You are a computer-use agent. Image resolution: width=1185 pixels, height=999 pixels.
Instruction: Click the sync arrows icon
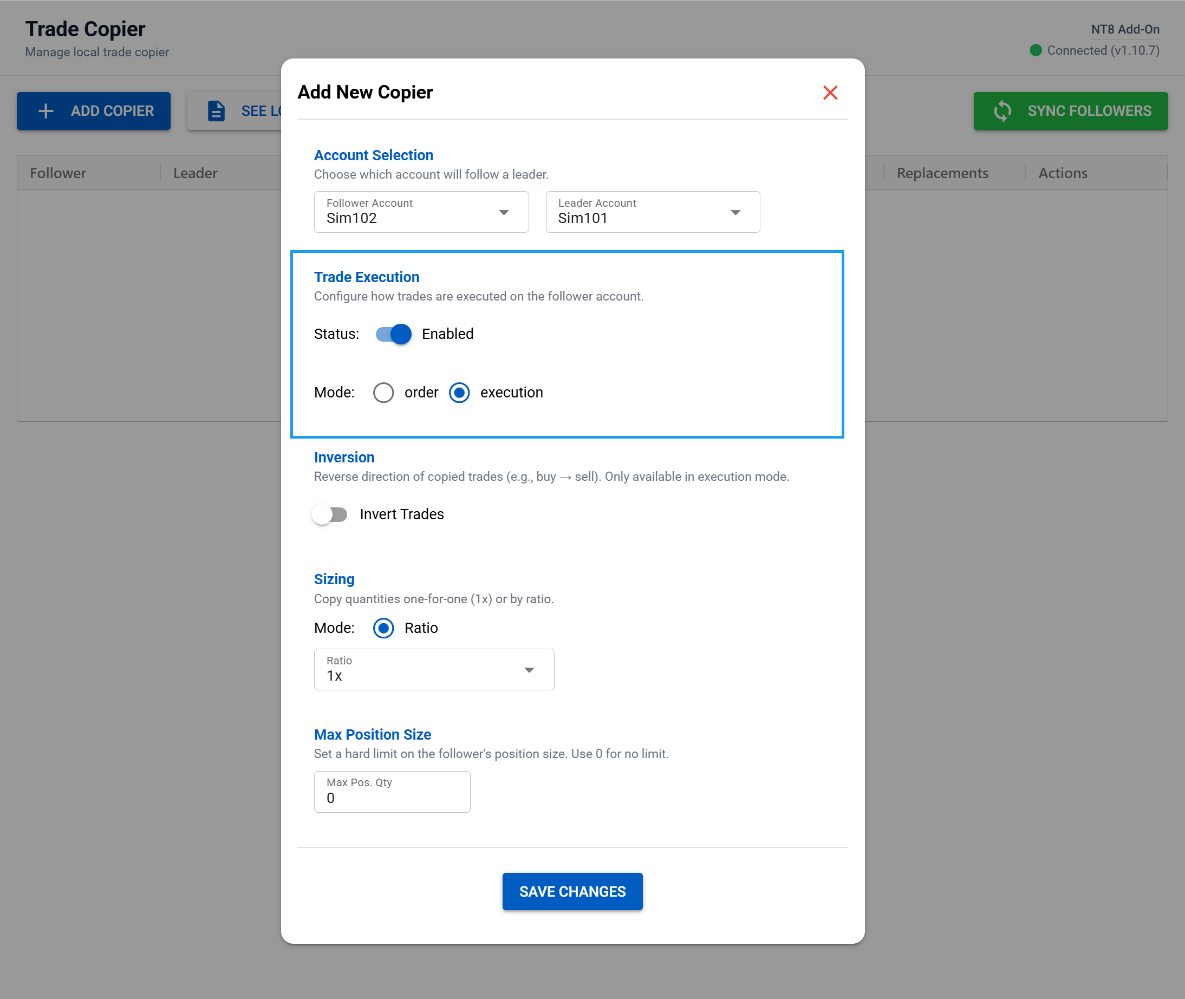1002,111
